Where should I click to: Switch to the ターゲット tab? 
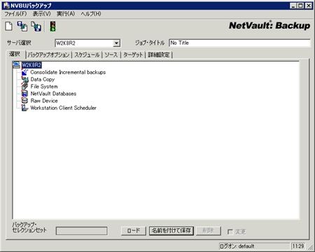(x=133, y=55)
